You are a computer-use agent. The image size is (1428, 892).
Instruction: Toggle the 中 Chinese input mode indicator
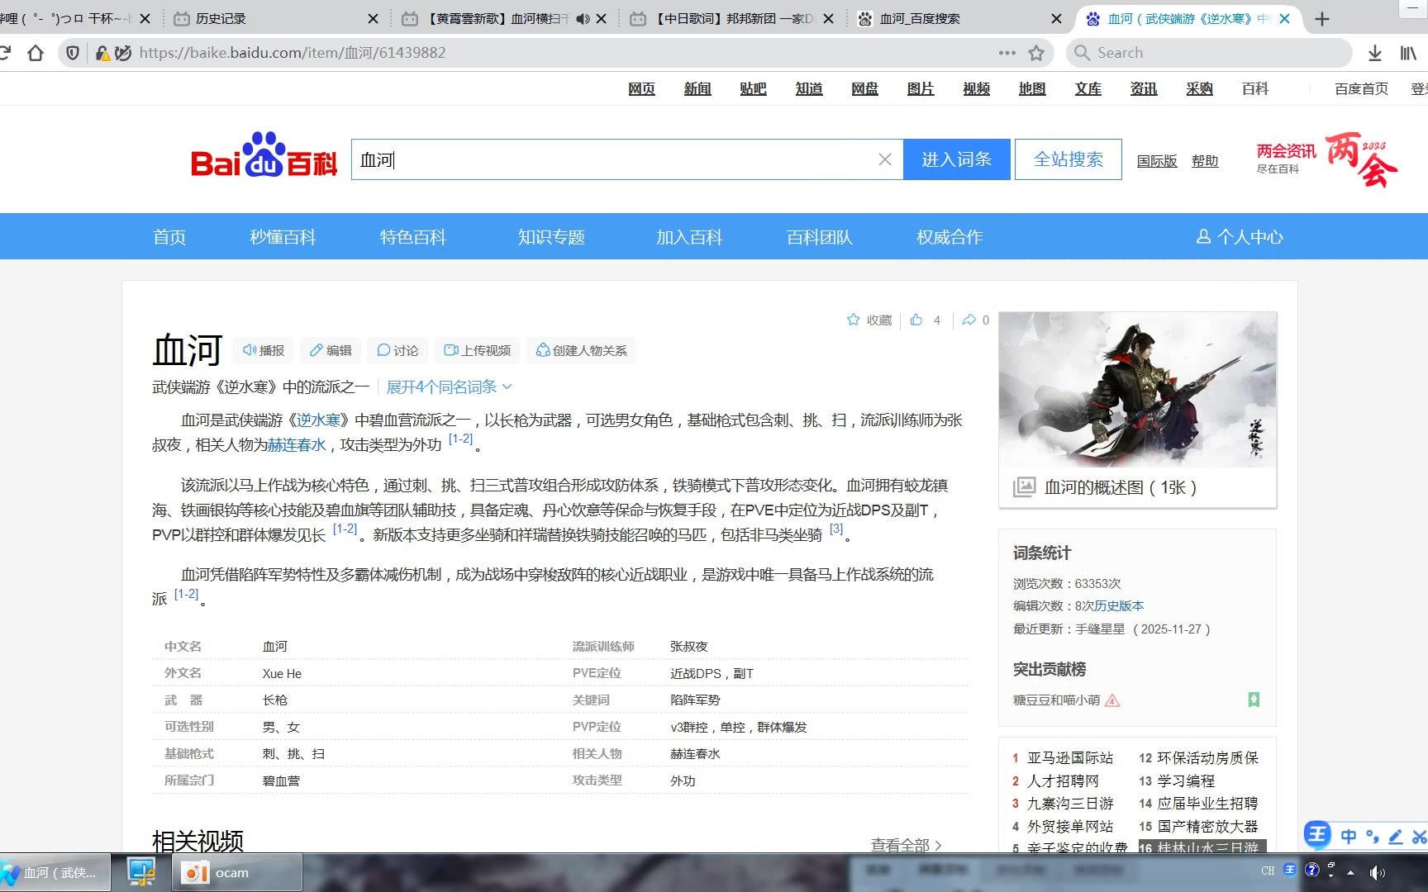pos(1349,836)
